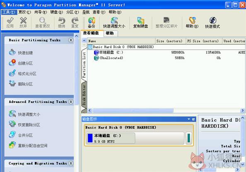Open the 磁盘图示 panel dropdown arrow
The image size is (246, 172).
point(189,119)
